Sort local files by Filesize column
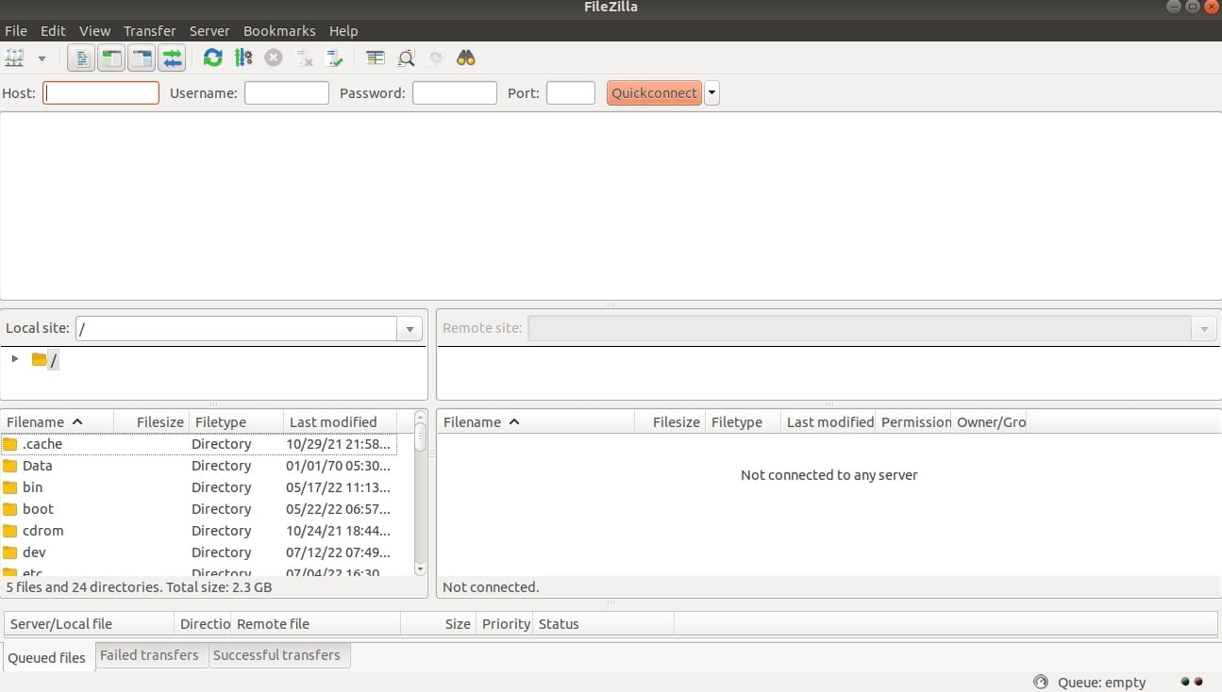This screenshot has width=1222, height=692. point(152,421)
